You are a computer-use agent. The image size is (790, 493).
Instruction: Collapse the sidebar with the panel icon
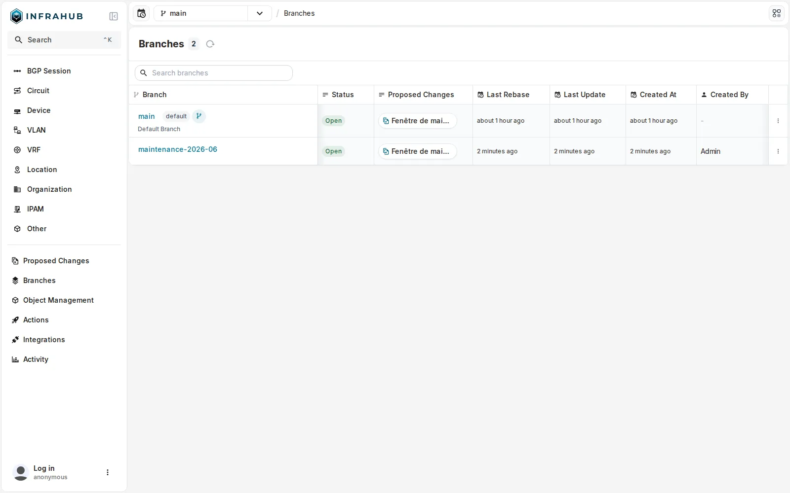click(x=114, y=16)
